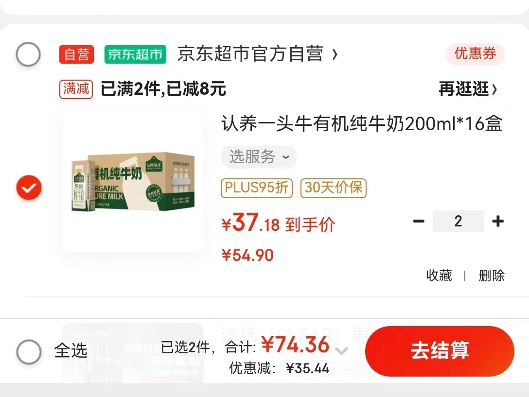The image size is (529, 397).
Task: Uncheck the organic milk item checkbox
Action: 29,188
